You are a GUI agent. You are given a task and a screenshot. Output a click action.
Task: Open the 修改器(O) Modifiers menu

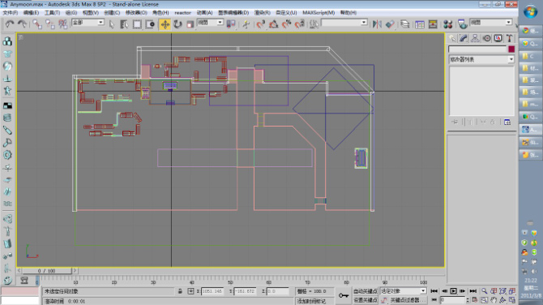coord(136,12)
